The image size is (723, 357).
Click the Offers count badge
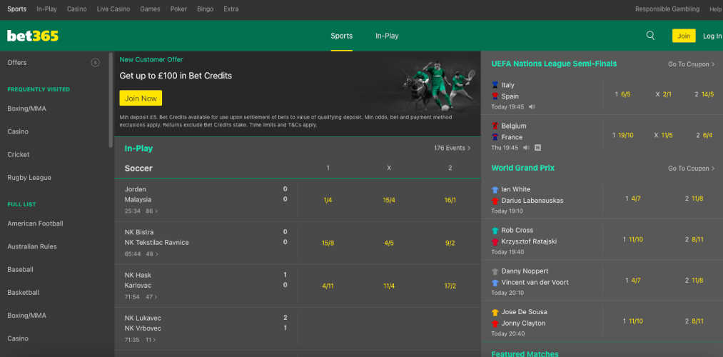96,62
